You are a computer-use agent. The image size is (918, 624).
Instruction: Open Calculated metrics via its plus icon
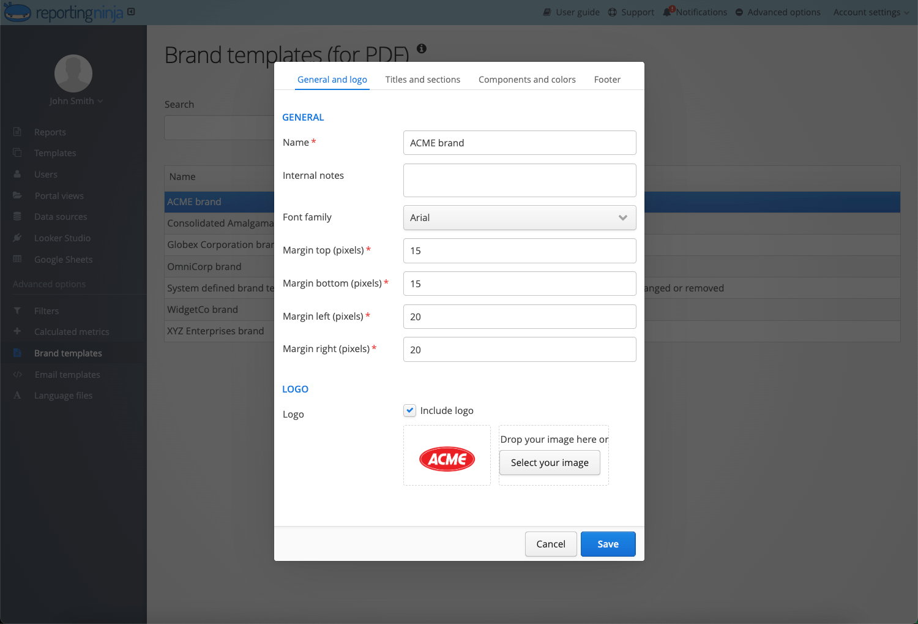[x=18, y=331]
